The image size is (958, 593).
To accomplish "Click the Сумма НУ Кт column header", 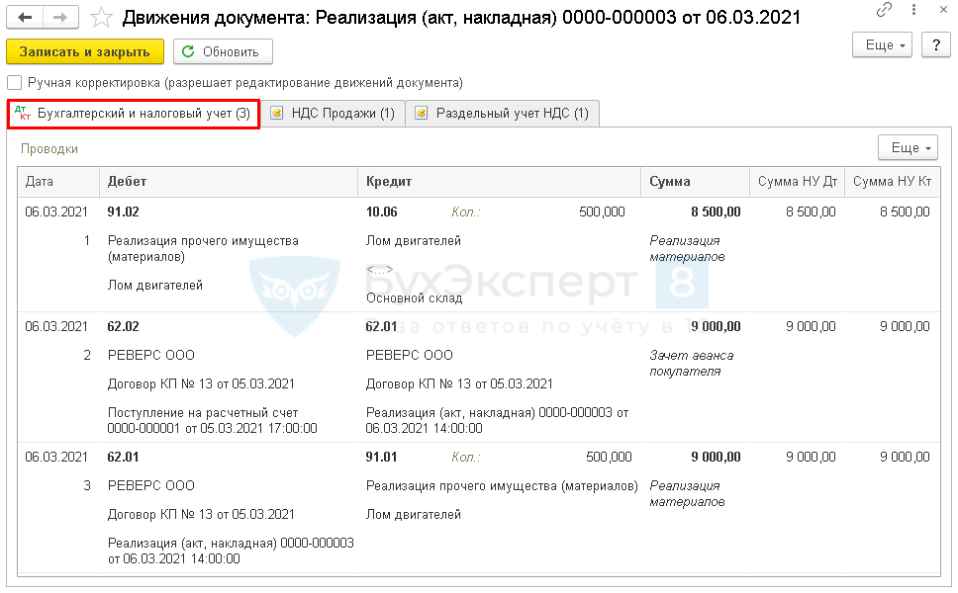I will click(892, 181).
